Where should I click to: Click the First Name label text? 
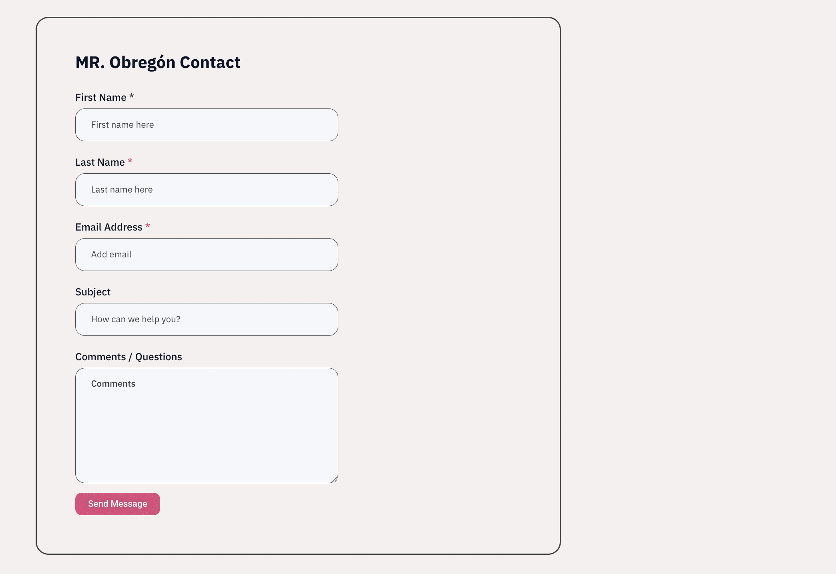pyautogui.click(x=100, y=98)
